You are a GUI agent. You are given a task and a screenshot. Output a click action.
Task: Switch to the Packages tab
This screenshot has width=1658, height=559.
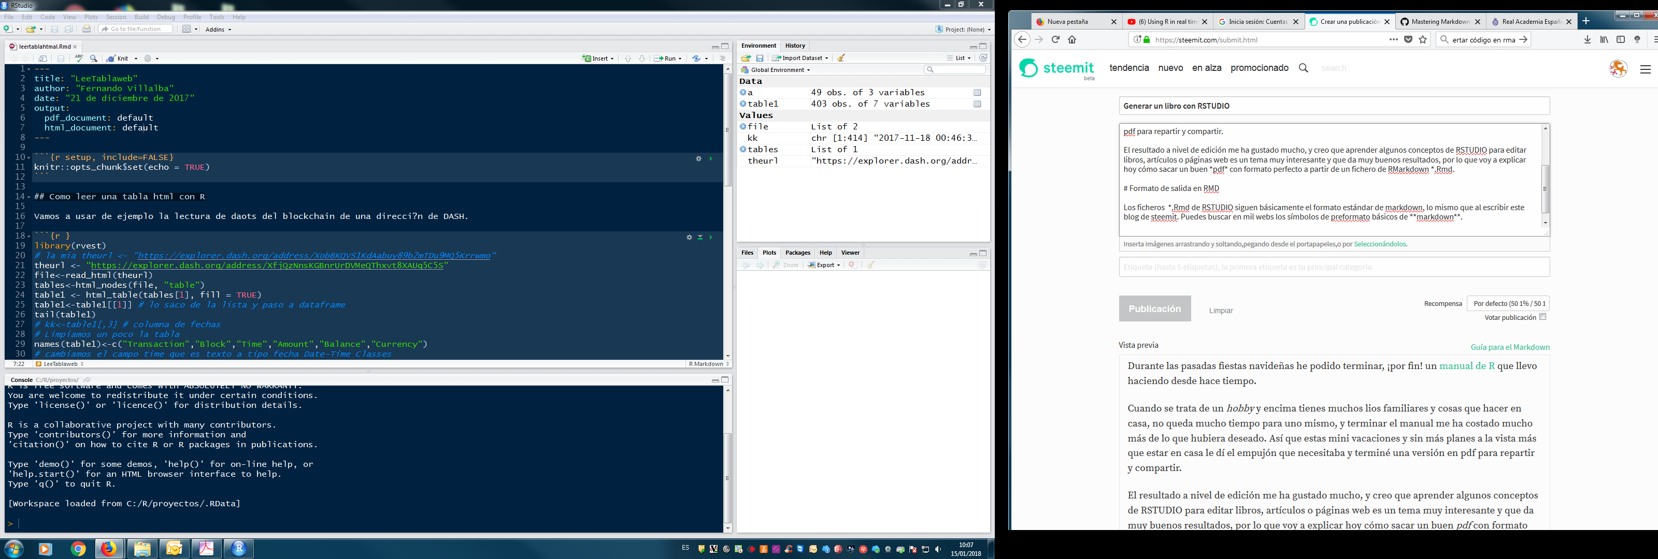(797, 253)
